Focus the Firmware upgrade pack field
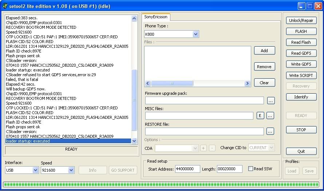Screen dimensions: 324x191 pos(204,101)
